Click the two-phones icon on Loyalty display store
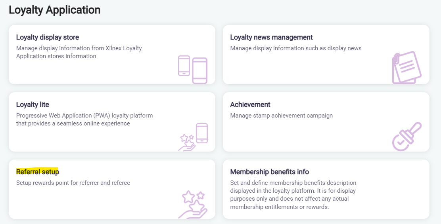Screen dimensions: 441x224 pos(193,69)
